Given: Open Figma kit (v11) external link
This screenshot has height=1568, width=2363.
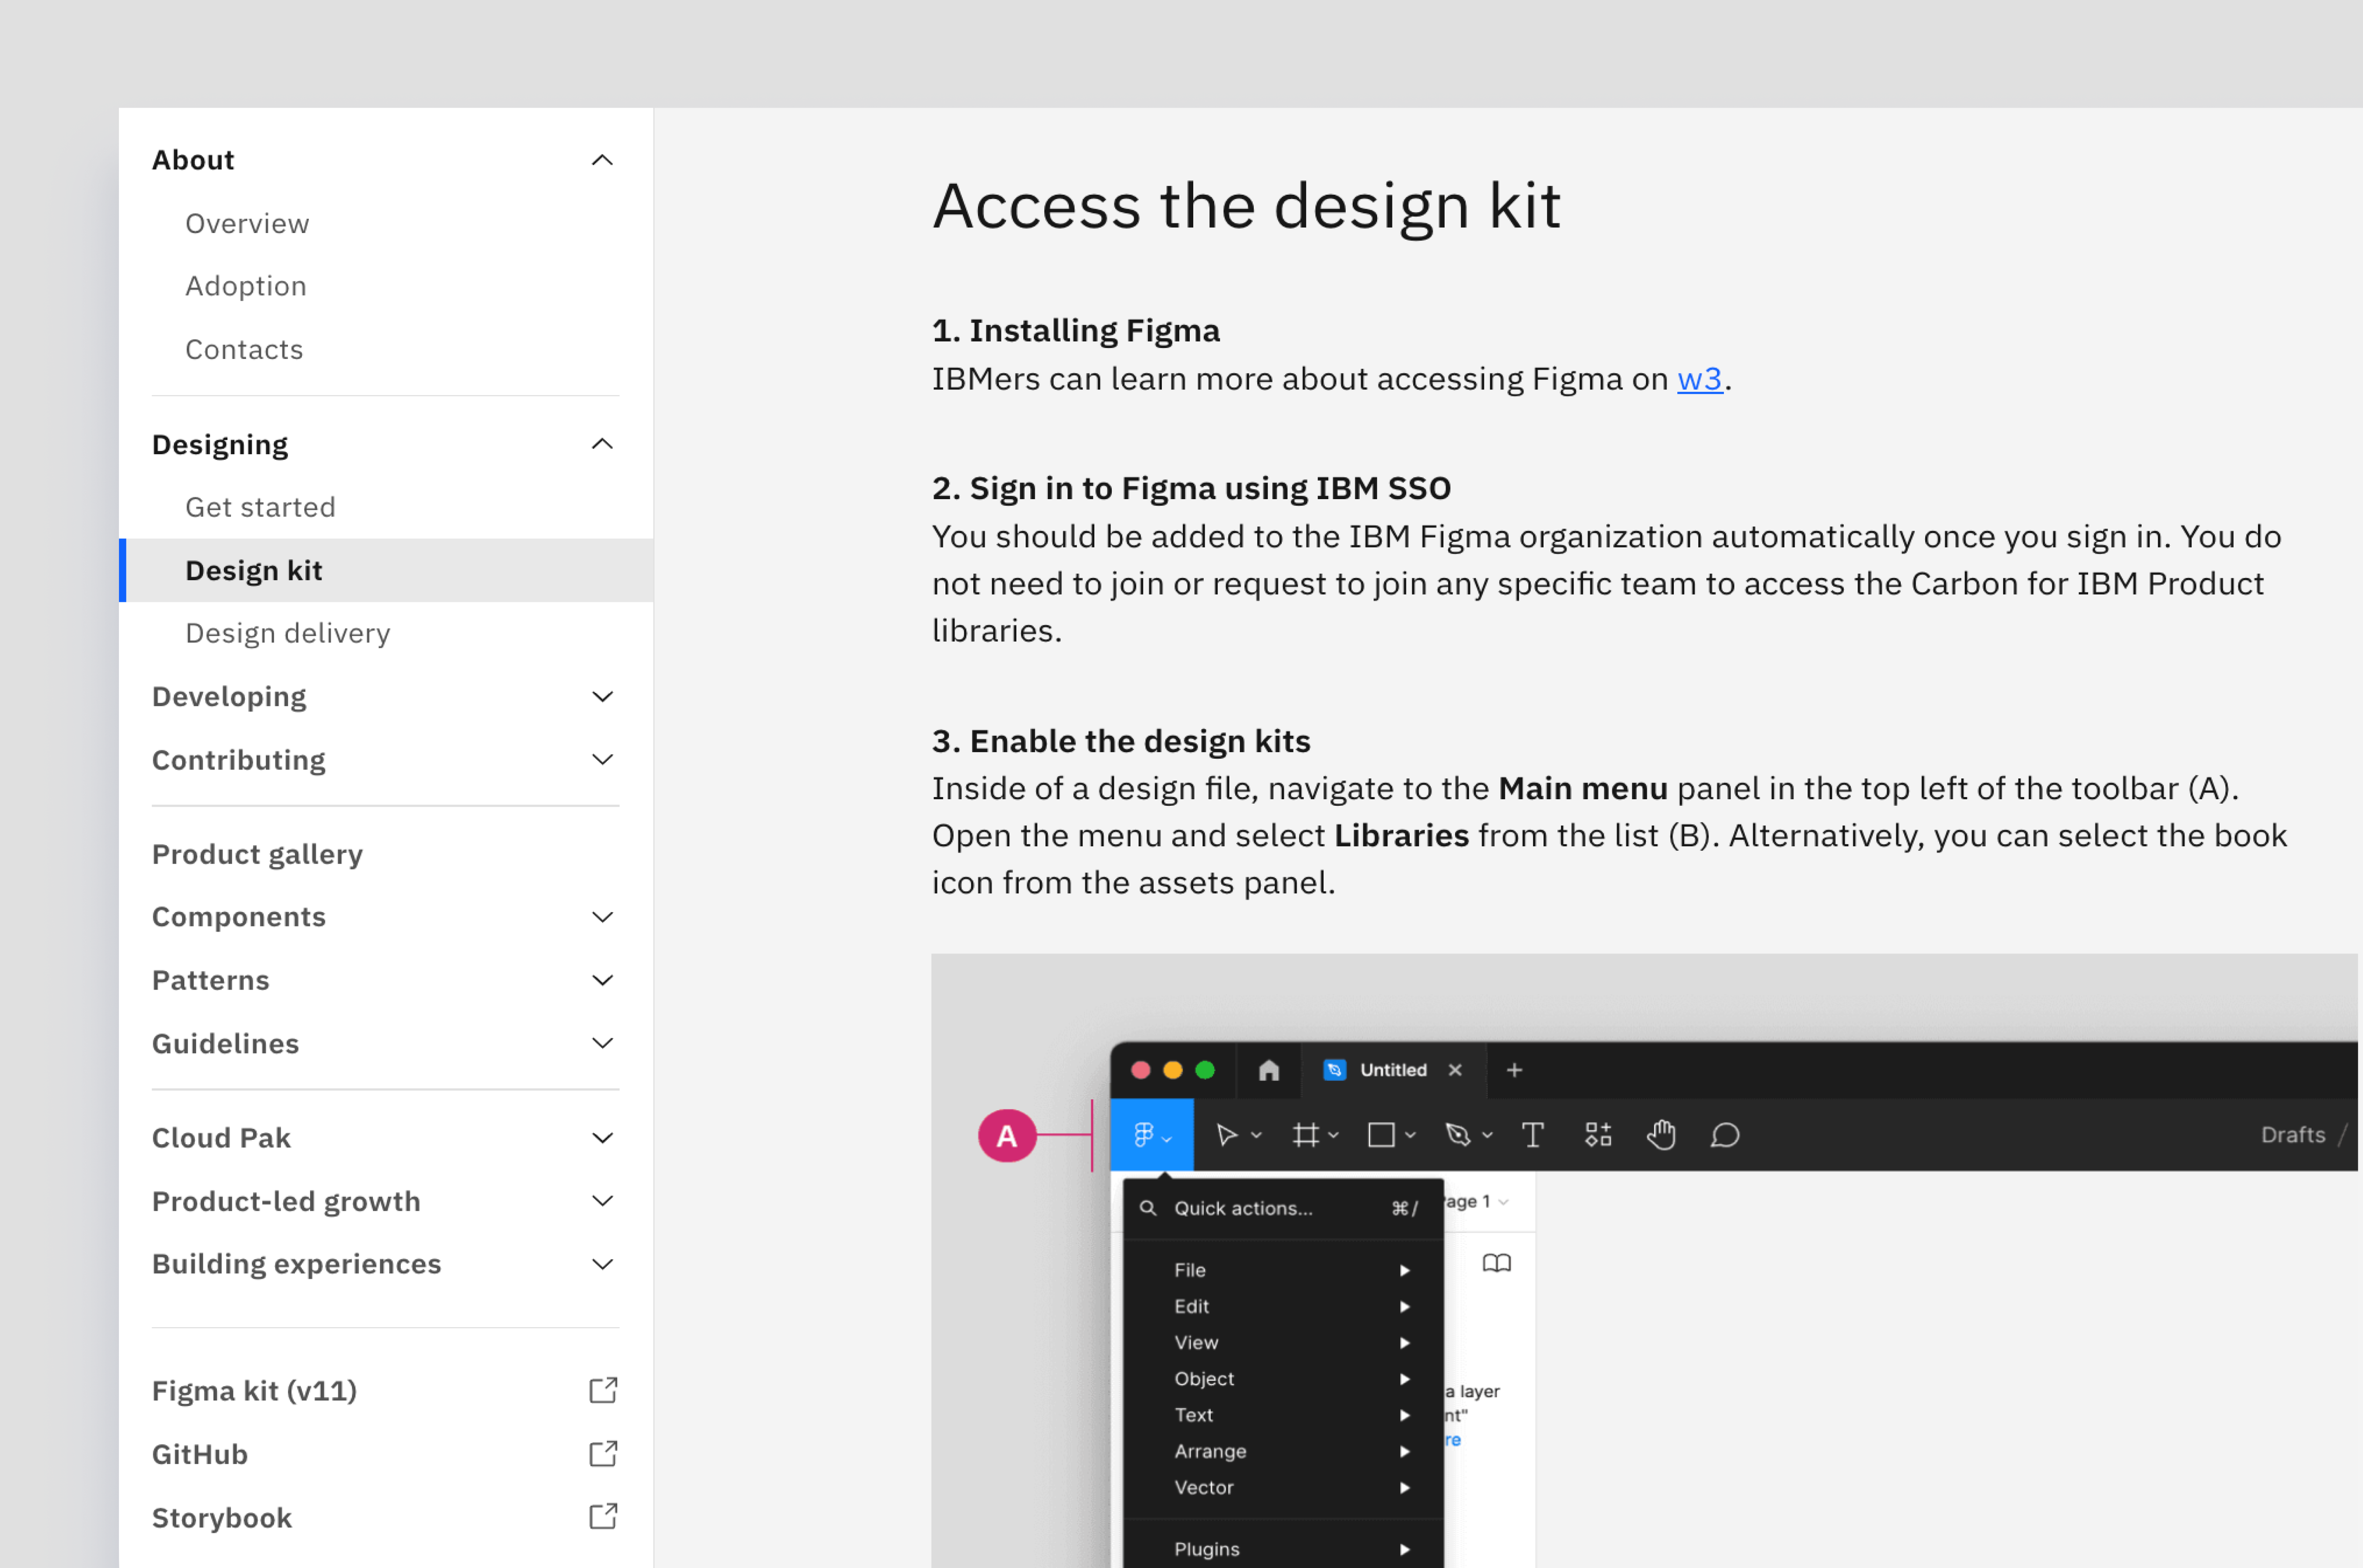Looking at the screenshot, I should point(254,1391).
